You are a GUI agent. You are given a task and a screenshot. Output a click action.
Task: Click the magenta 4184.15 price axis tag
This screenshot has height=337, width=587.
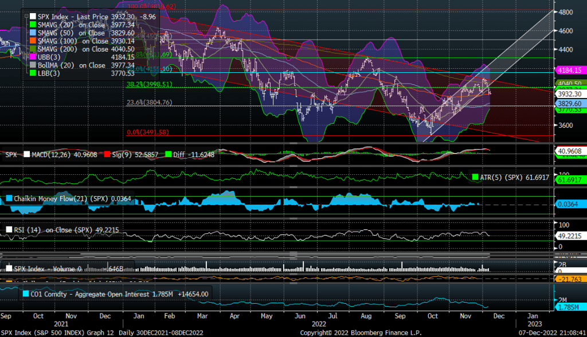tap(570, 70)
